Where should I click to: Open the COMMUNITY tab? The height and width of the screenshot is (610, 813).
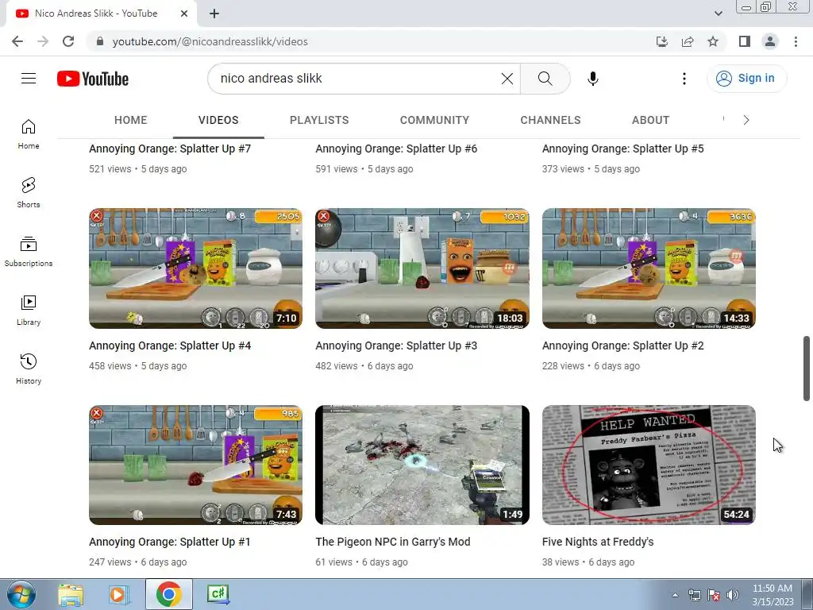click(434, 121)
